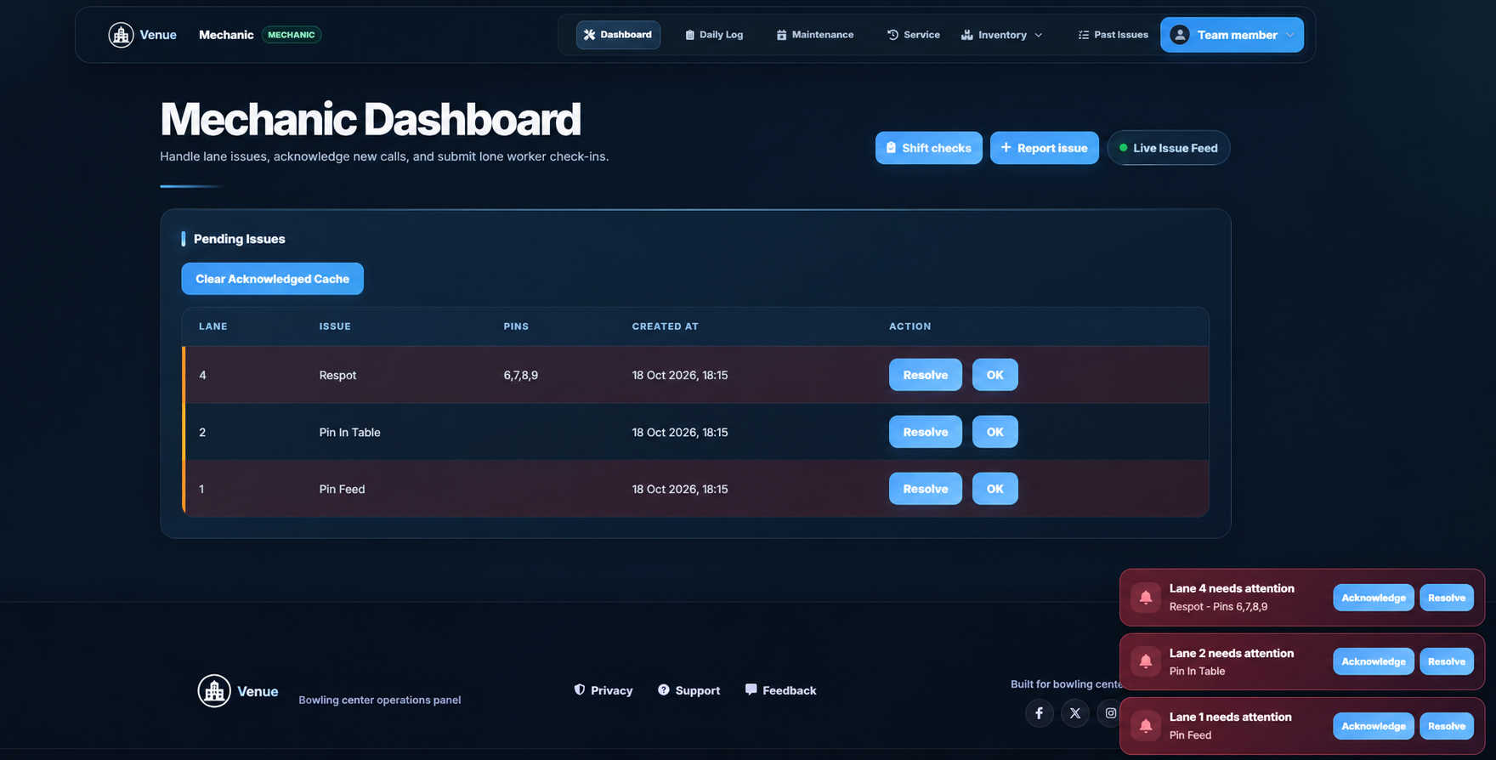Click the Report issue button
The width and height of the screenshot is (1496, 760).
[1045, 148]
